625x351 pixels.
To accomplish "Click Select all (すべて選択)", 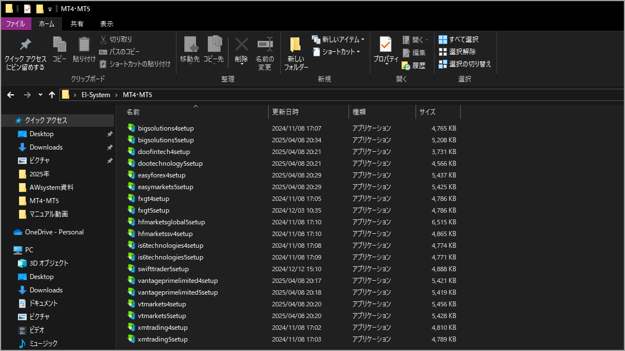I will pos(459,40).
